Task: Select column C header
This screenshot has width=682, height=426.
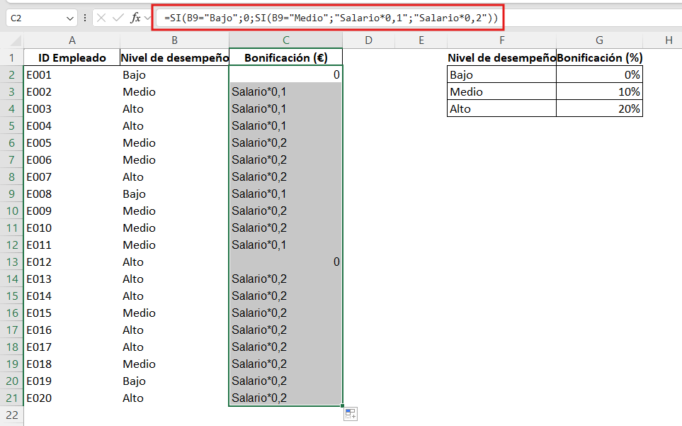Action: 286,40
